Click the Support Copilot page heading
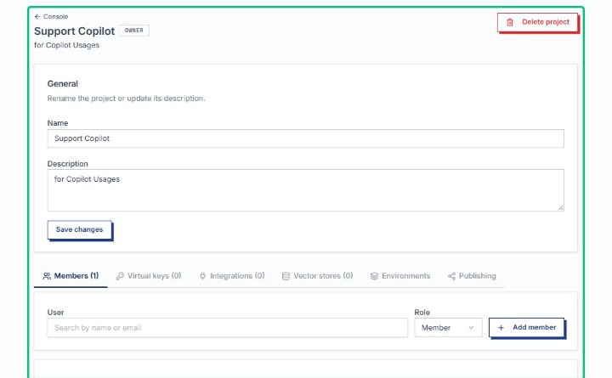Viewport: 612px width, 378px height. click(x=74, y=31)
